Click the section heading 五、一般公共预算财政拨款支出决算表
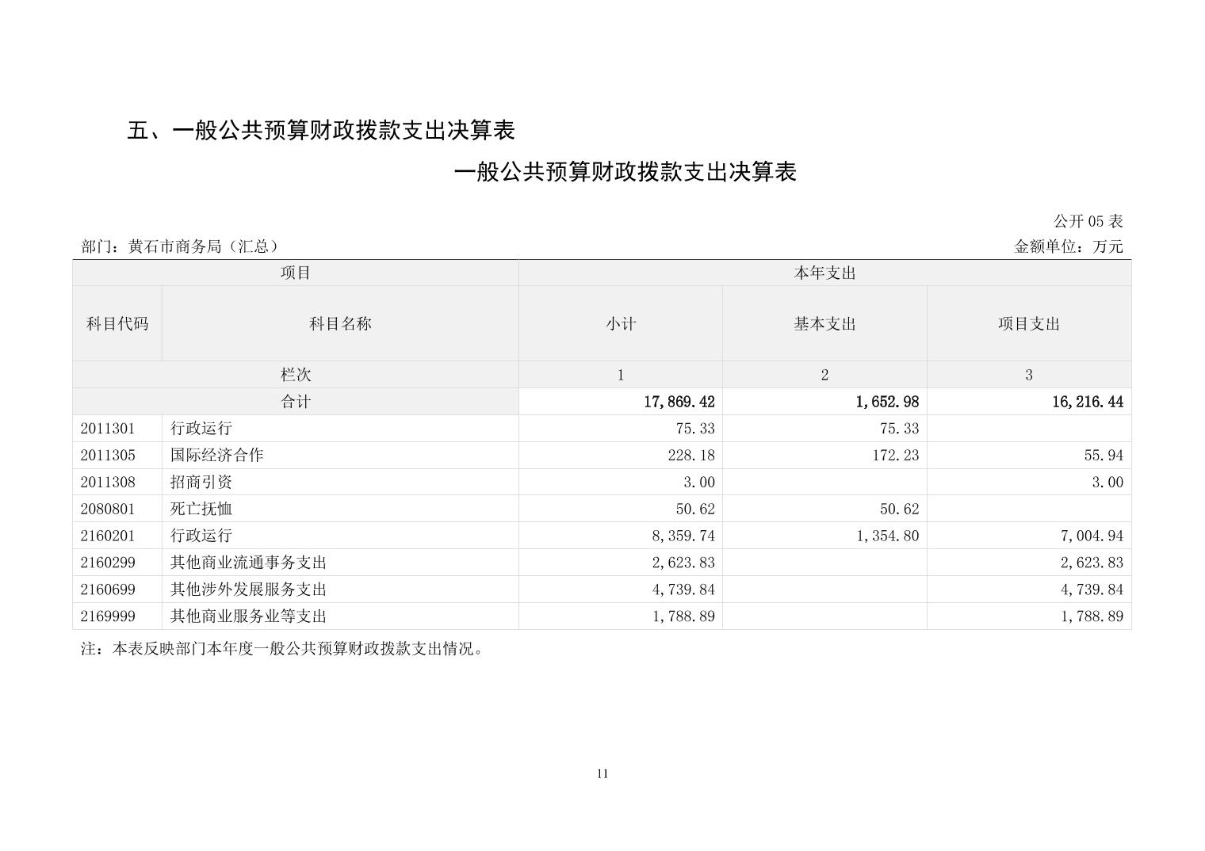 321,131
